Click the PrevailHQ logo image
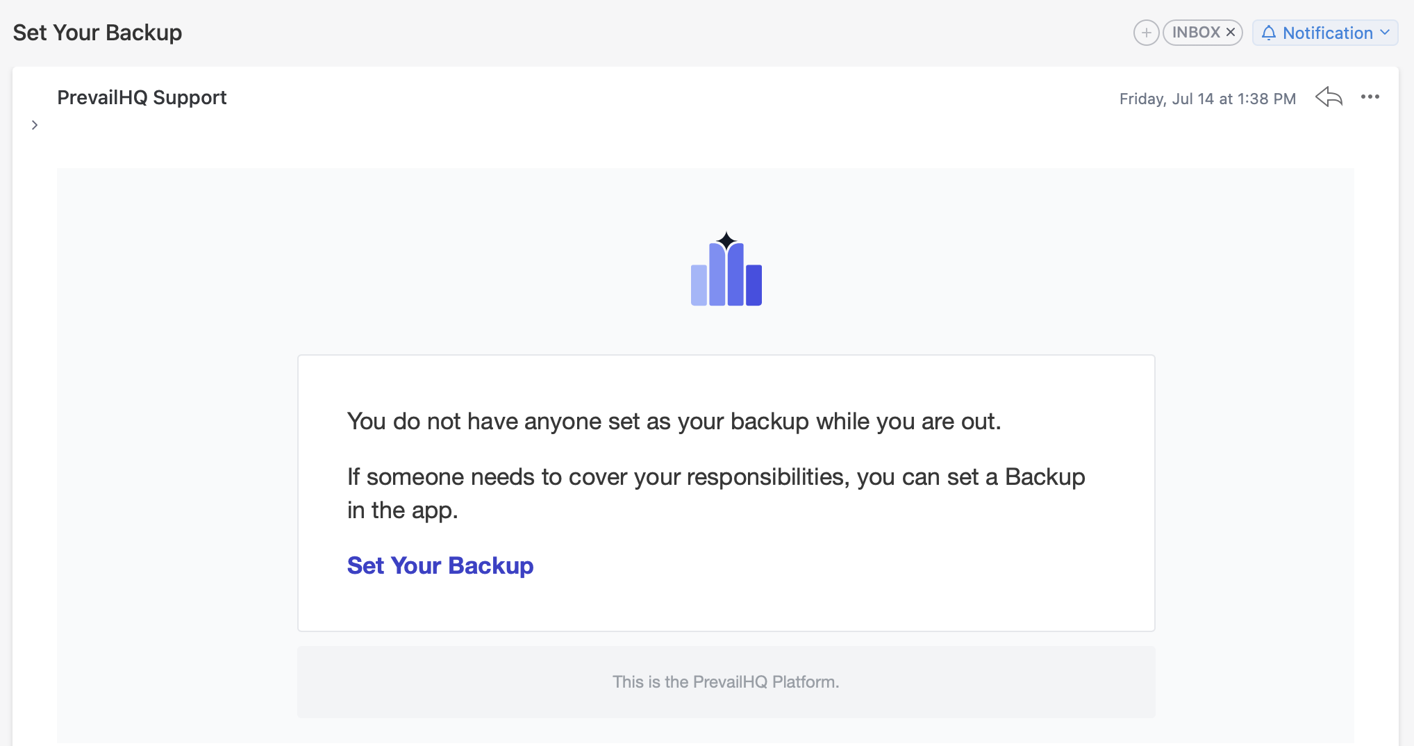 [726, 269]
